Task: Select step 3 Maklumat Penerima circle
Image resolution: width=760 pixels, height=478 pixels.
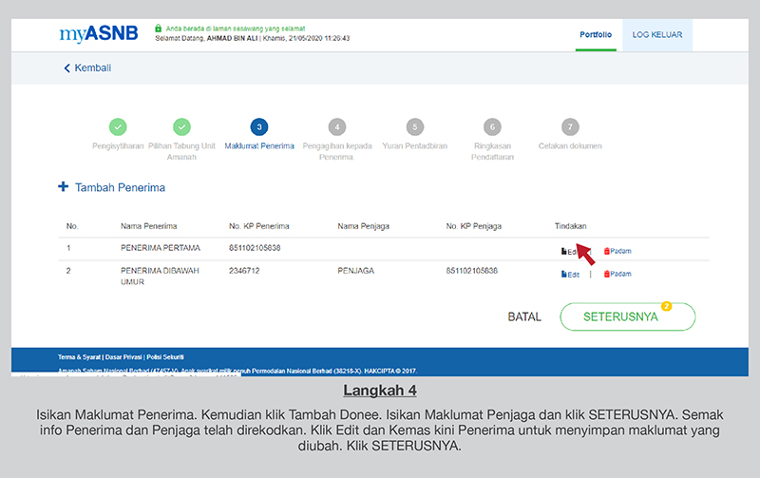Action: [x=259, y=126]
